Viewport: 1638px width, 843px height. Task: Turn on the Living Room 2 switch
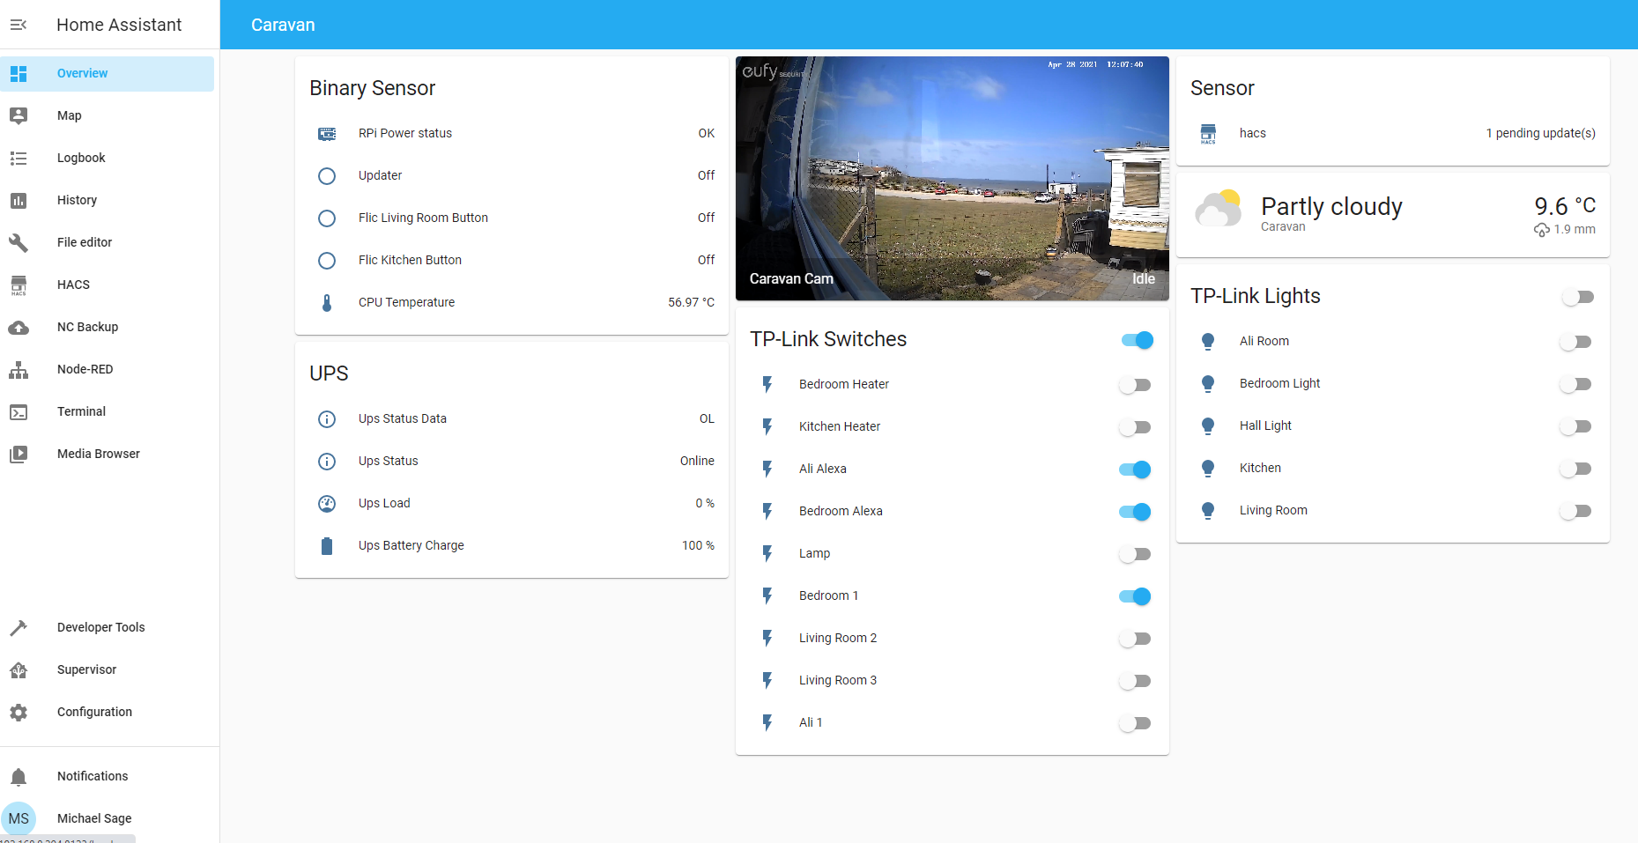click(x=1135, y=638)
